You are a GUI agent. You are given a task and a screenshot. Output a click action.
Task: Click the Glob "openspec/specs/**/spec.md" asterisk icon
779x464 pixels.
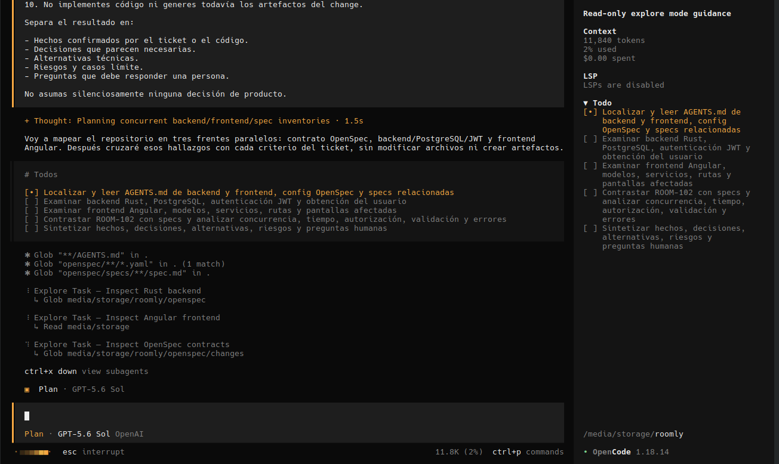coord(27,273)
